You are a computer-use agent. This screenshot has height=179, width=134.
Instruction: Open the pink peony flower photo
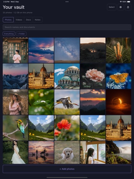pyautogui.click(x=93, y=76)
